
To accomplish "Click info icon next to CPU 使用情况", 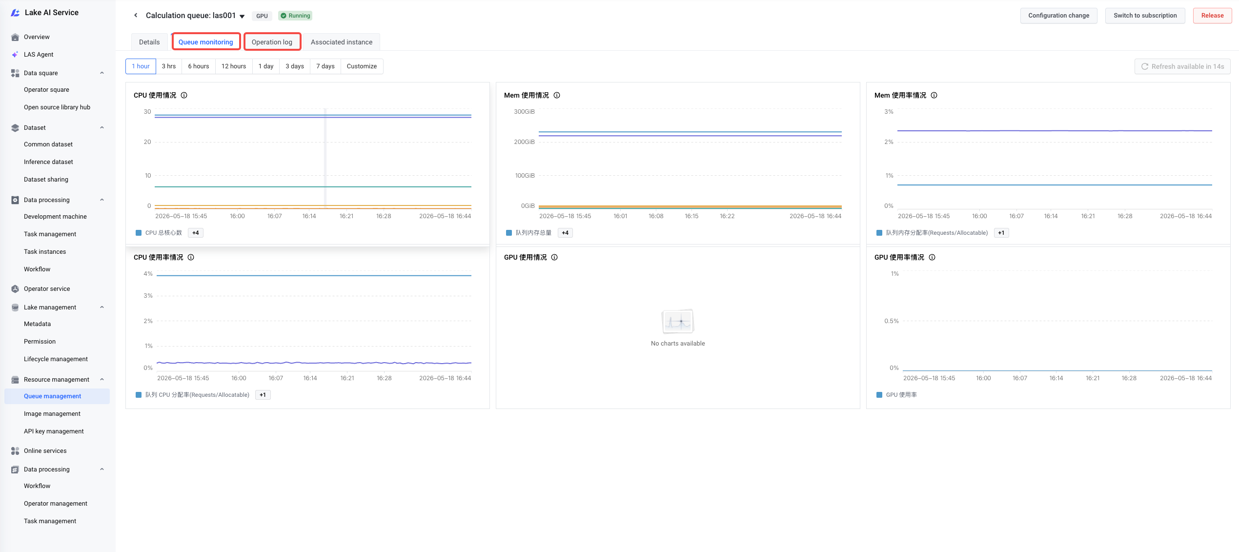I will tap(184, 96).
